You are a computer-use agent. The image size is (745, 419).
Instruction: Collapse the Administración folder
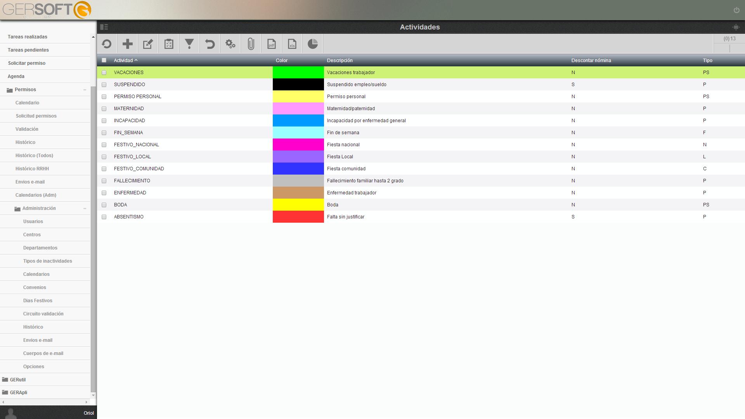coord(85,208)
